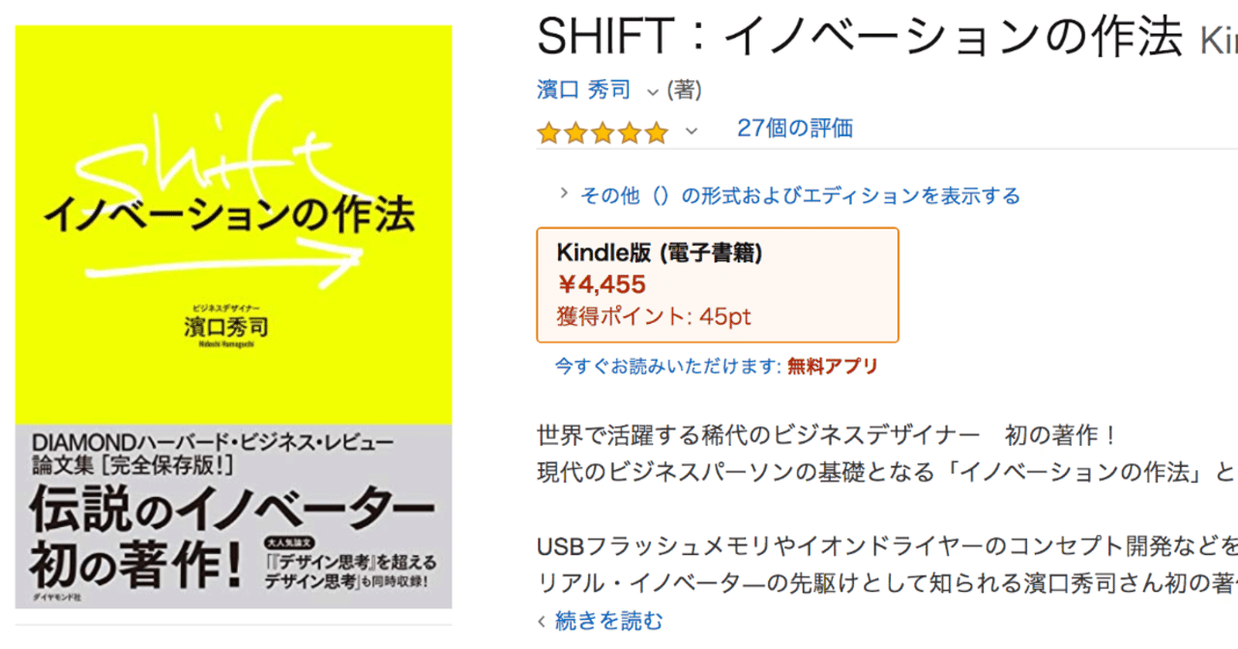
Task: Expand other formats and editions chevron
Action: [x=564, y=192]
